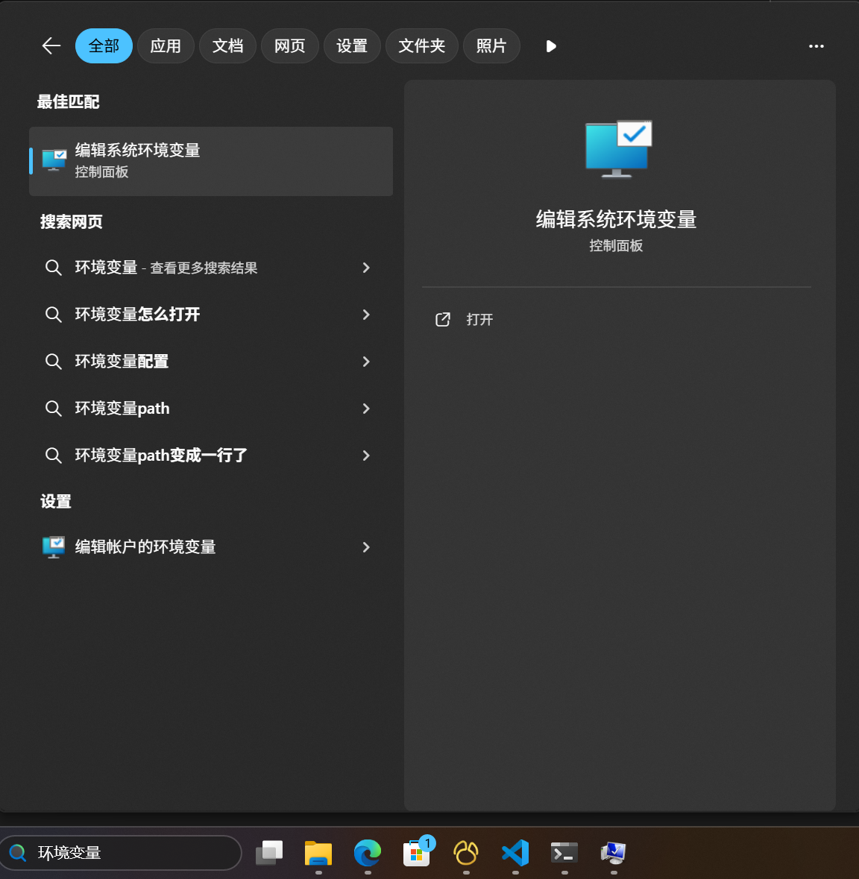Open the system properties taskbar icon

coord(614,853)
